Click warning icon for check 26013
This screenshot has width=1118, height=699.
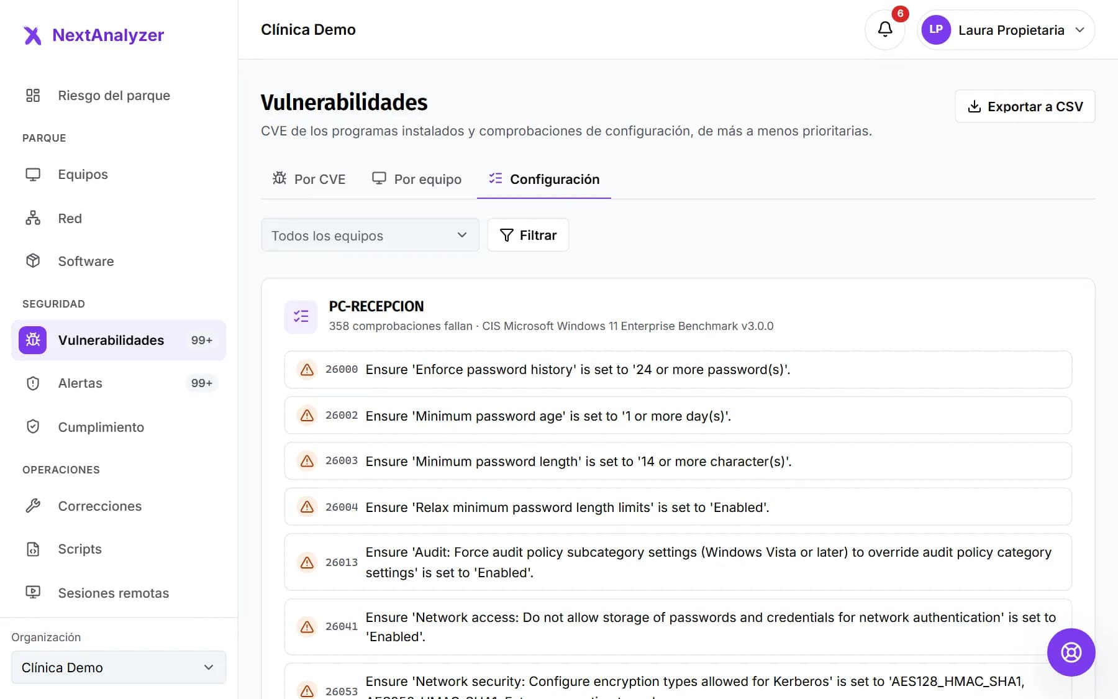tap(307, 562)
